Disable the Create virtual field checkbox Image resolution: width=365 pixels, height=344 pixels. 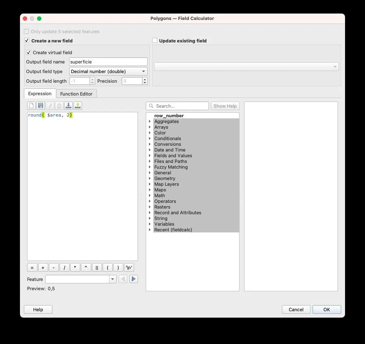[x=29, y=52]
